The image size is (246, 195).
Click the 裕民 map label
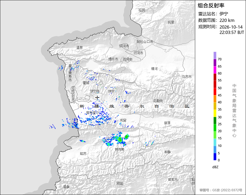[142, 10]
